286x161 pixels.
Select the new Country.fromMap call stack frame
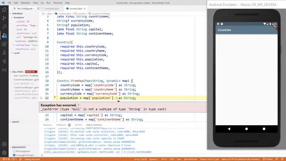click(x=26, y=76)
